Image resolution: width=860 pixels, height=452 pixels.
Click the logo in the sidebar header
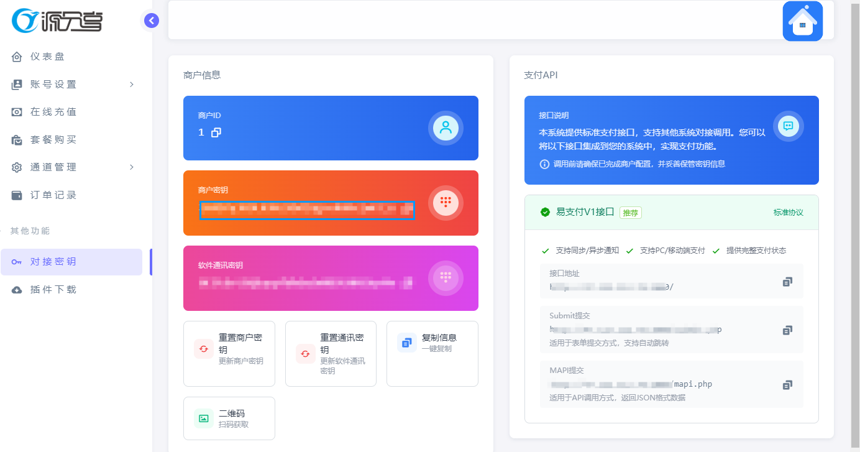click(57, 21)
